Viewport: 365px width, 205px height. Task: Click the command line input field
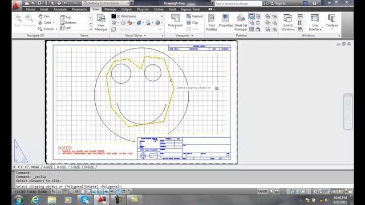pyautogui.click(x=184, y=186)
